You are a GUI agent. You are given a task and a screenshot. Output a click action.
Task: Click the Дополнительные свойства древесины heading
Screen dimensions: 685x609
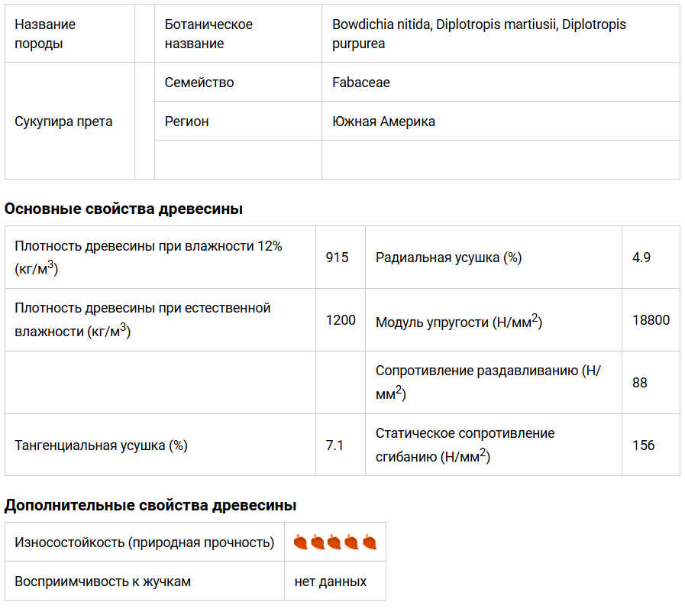click(x=150, y=505)
